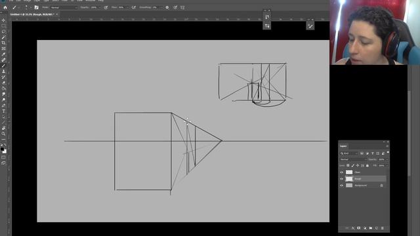420x236 pixels.
Task: Select the Clean layer thumbnail
Action: pyautogui.click(x=349, y=172)
